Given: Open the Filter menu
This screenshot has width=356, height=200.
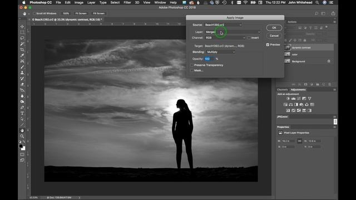Looking at the screenshot, I should 127,2.
